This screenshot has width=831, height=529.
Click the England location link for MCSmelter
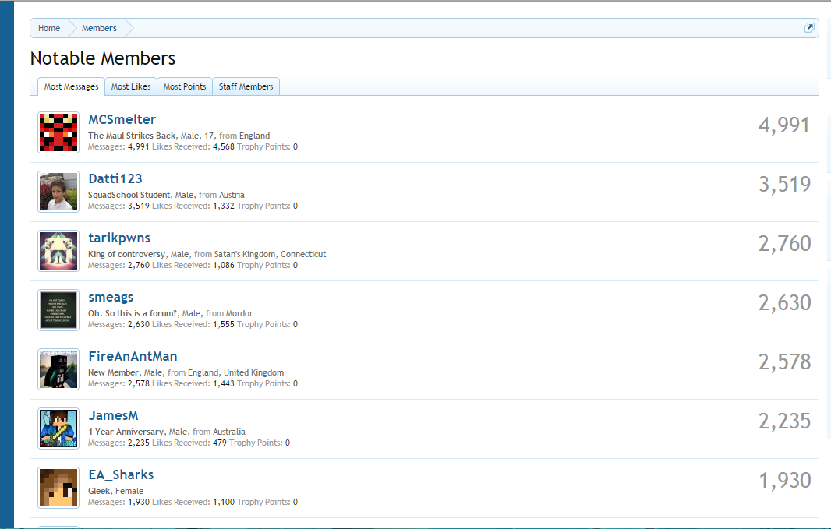click(254, 136)
